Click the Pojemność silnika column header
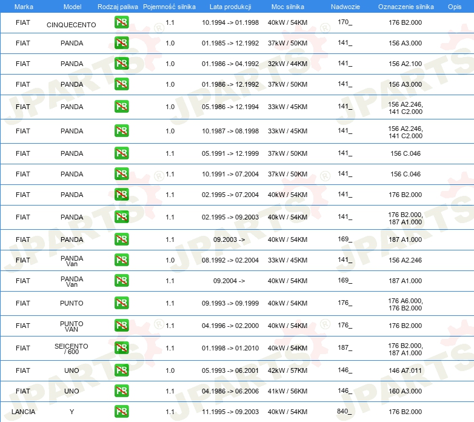Viewport: 474px width, 422px height. tap(169, 7)
